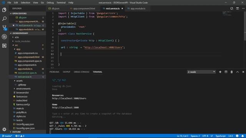The image size is (246, 138).
Task: Close the rest.service.ts editor tab
Action: pyautogui.click(x=122, y=8)
